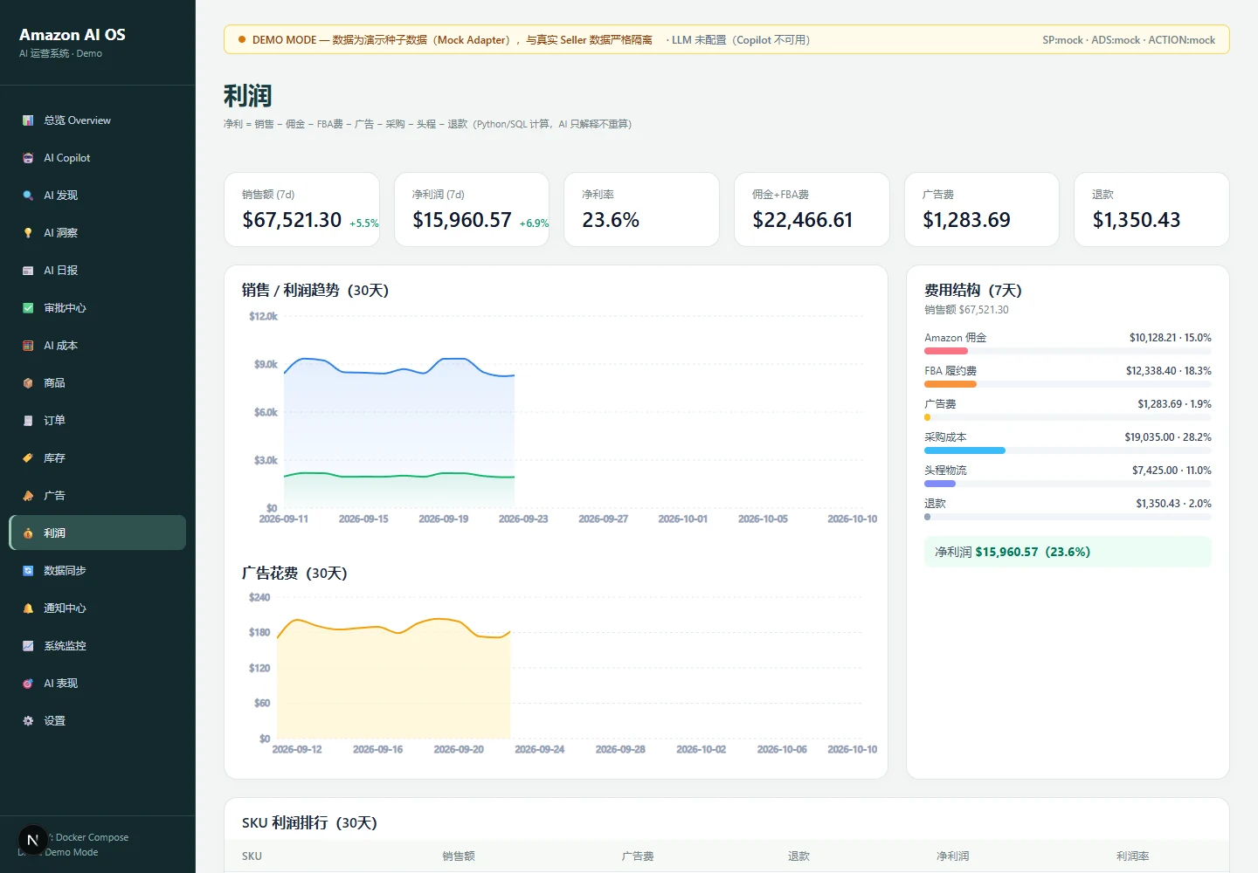Click the SP:mock · ADS:mock · ACTION:mock status
Viewport: 1258px width, 873px height.
[x=1129, y=40]
